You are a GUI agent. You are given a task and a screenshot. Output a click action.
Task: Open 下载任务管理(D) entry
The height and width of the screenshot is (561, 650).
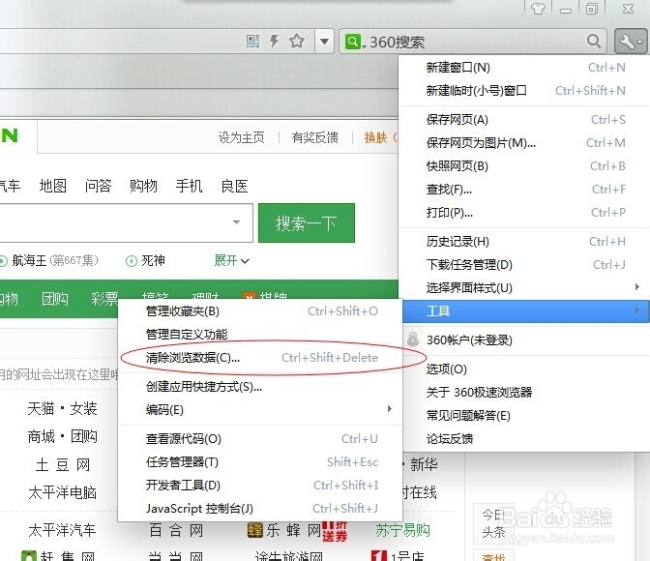tap(525, 264)
